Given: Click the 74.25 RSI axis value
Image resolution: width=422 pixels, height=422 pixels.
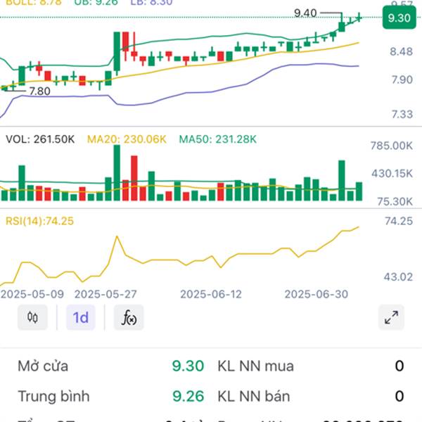Looking at the screenshot, I should 399,221.
